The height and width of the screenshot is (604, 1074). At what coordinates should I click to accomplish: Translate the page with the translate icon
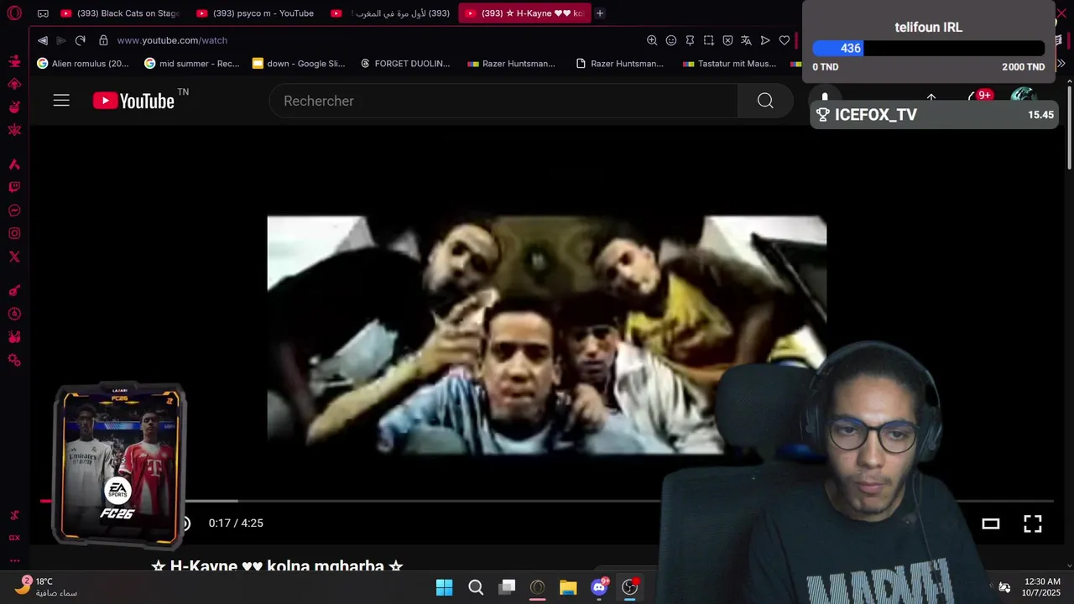(x=746, y=40)
